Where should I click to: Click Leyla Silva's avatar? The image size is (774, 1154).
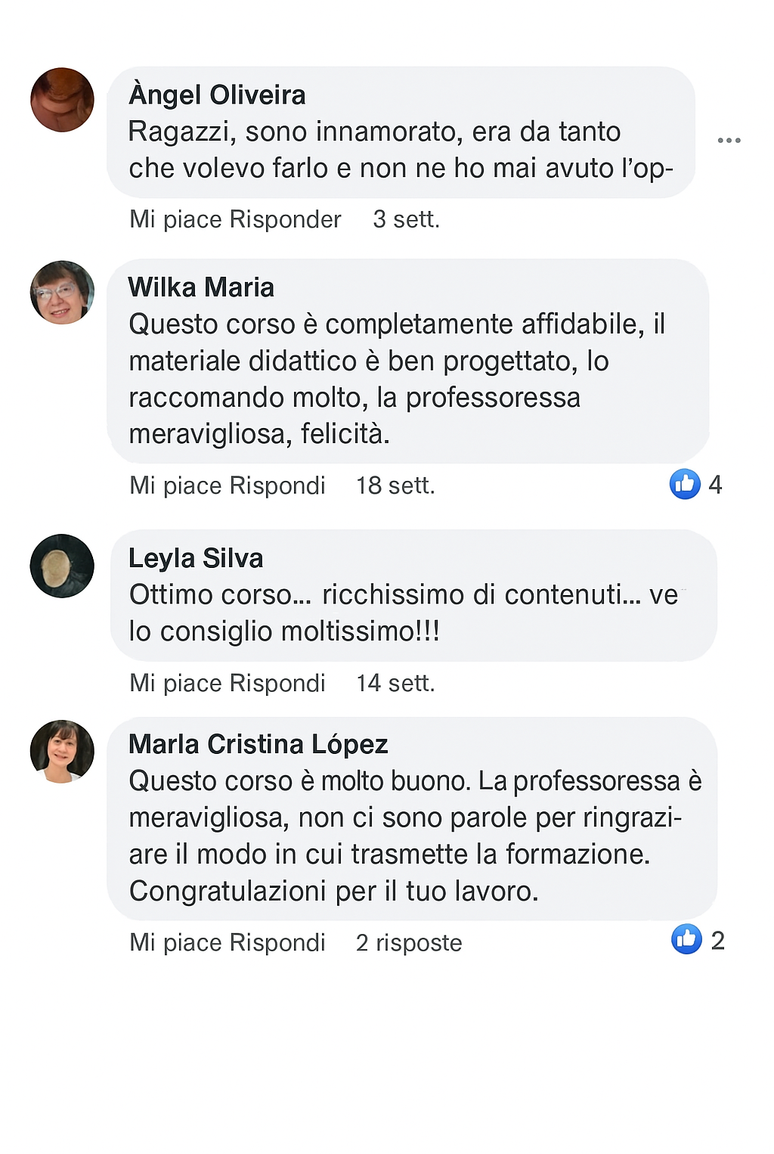pos(62,566)
